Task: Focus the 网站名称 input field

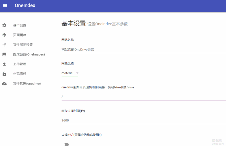Action: (x=144, y=50)
